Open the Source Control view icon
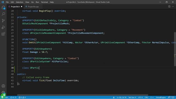The width and height of the screenshot is (176, 99). pyautogui.click(x=3, y=21)
